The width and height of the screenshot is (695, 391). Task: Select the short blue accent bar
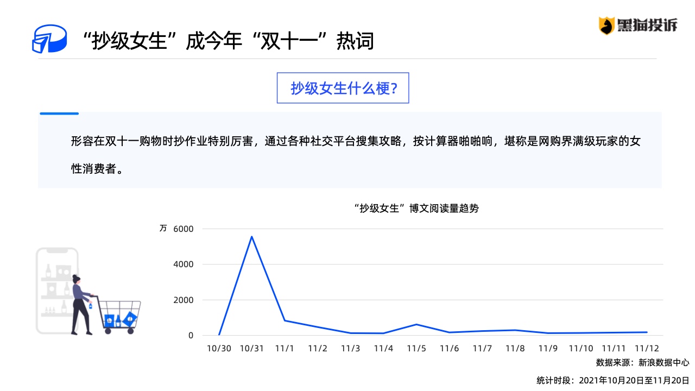tap(59, 113)
